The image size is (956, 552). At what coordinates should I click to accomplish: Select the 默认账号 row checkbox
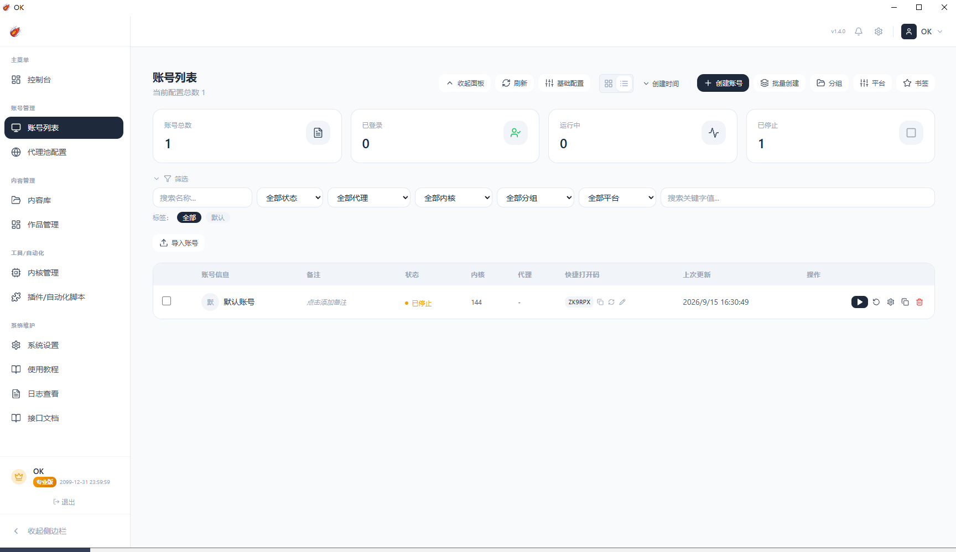pos(167,301)
